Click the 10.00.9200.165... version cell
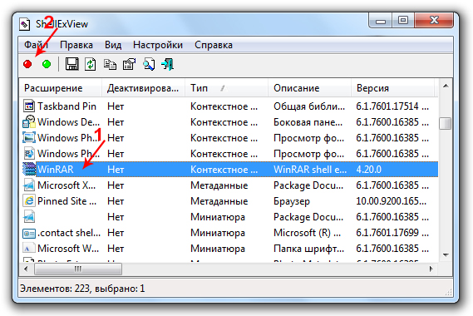 (x=392, y=201)
